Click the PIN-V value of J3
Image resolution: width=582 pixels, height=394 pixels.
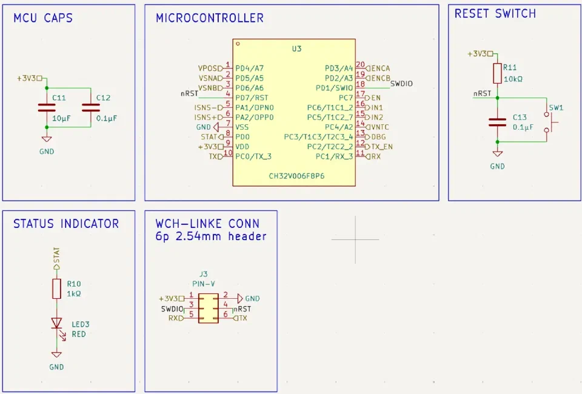click(204, 284)
